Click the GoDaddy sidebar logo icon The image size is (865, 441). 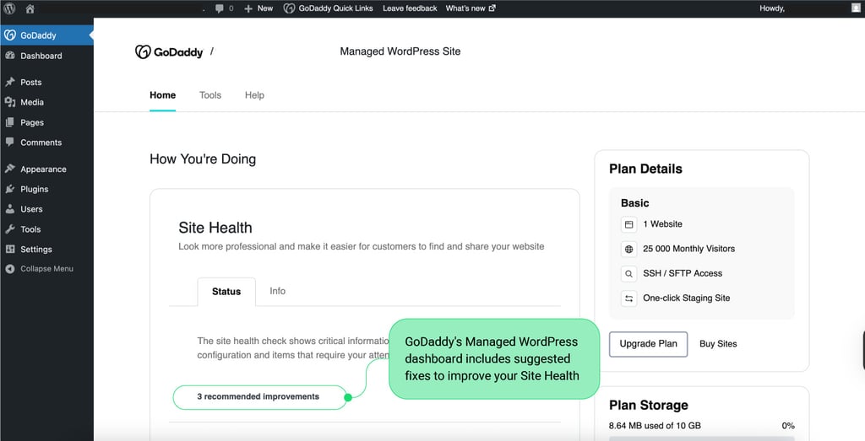click(x=10, y=35)
